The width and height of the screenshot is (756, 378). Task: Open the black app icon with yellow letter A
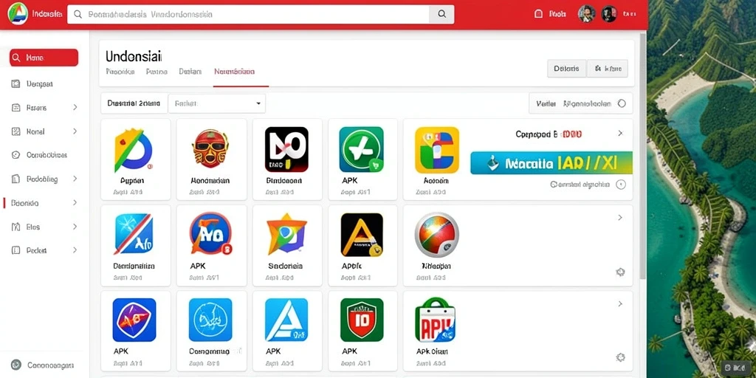coord(362,235)
